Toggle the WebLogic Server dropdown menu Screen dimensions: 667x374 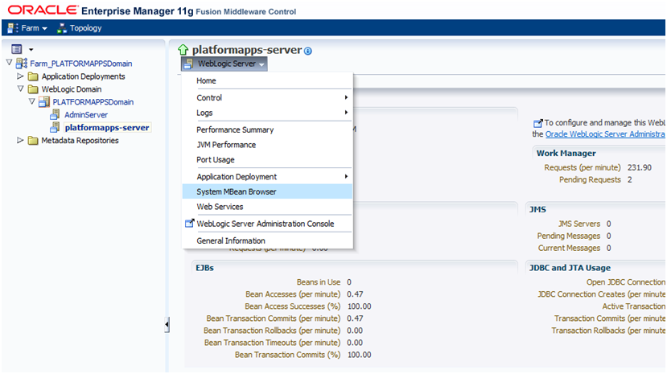click(x=224, y=64)
